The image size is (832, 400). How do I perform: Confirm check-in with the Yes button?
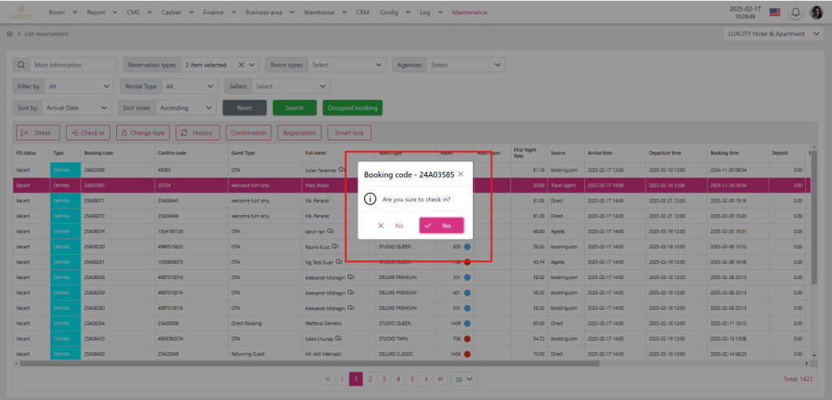point(441,226)
